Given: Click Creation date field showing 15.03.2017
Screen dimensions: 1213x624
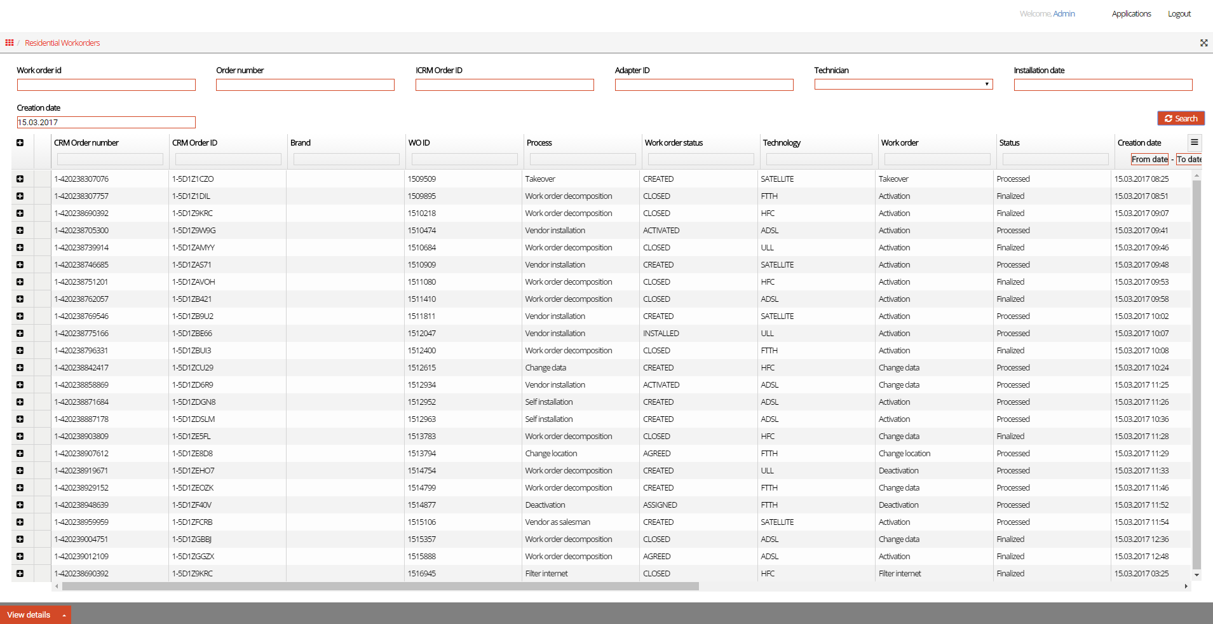Looking at the screenshot, I should pyautogui.click(x=106, y=122).
